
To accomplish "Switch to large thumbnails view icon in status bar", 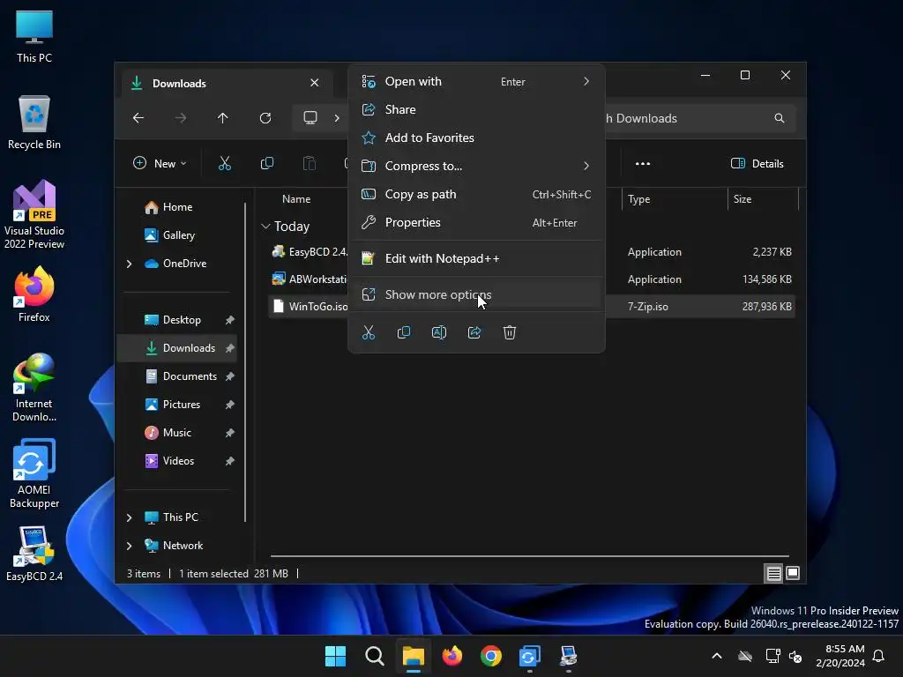I will point(793,573).
